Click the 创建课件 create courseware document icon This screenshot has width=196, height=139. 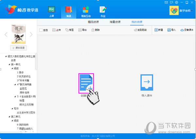coord(86,83)
